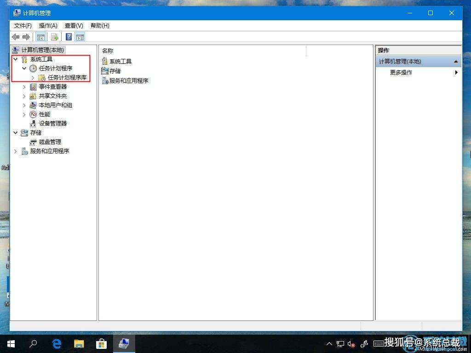Expand the 事件查看器 tree node

24,87
